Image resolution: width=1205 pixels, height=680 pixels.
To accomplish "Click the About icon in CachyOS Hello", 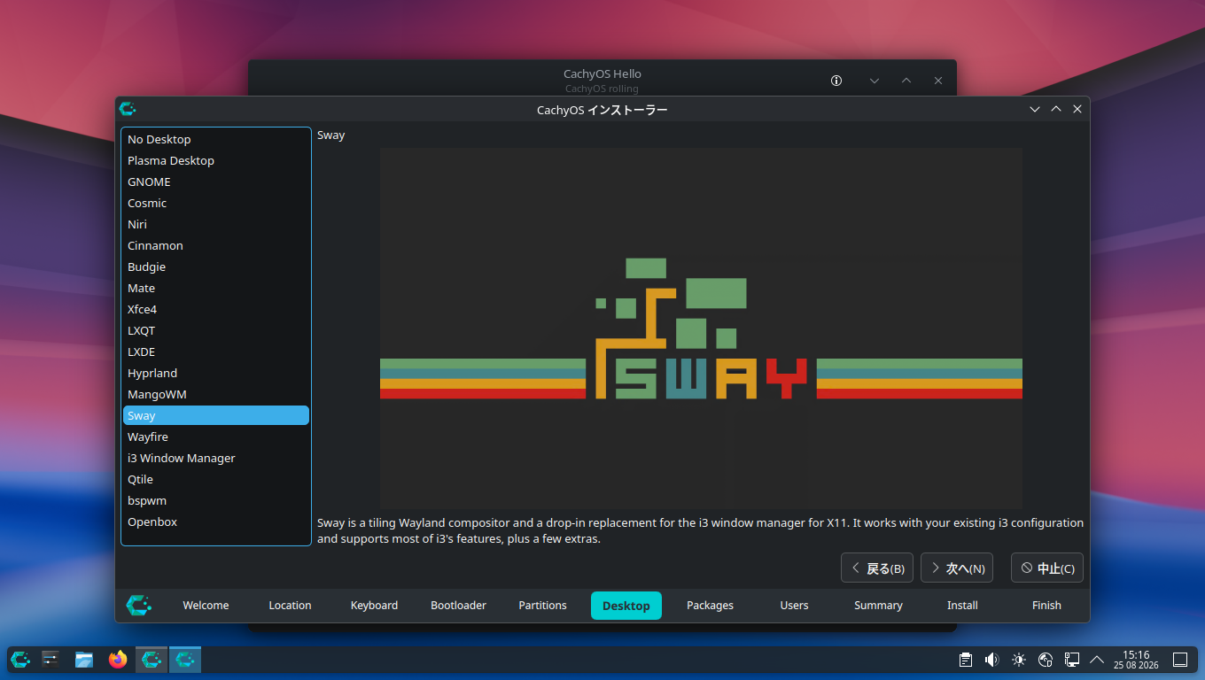I will tap(836, 81).
